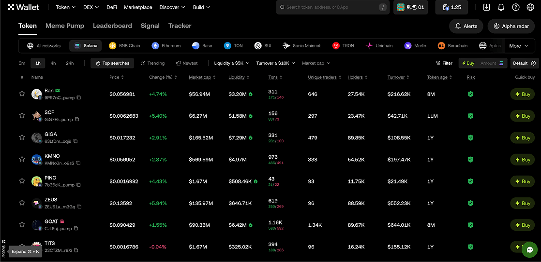Image resolution: width=541 pixels, height=262 pixels.
Task: Switch to Meme Pump tab
Action: coord(65,26)
